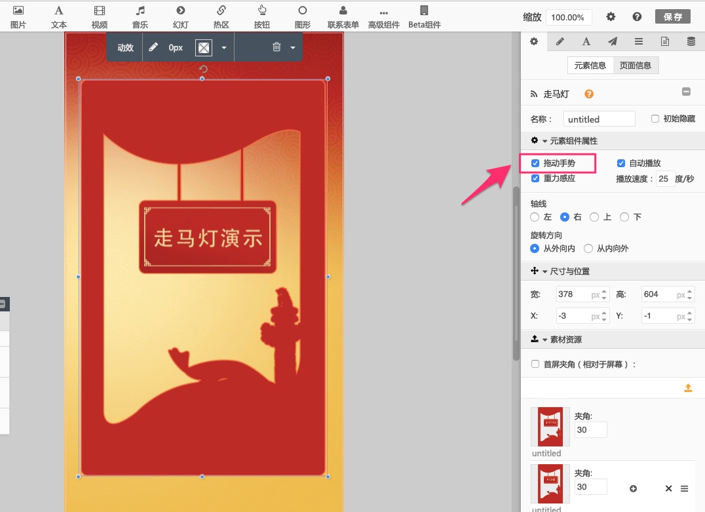Enable the 初始隐藏 checkbox

(655, 119)
